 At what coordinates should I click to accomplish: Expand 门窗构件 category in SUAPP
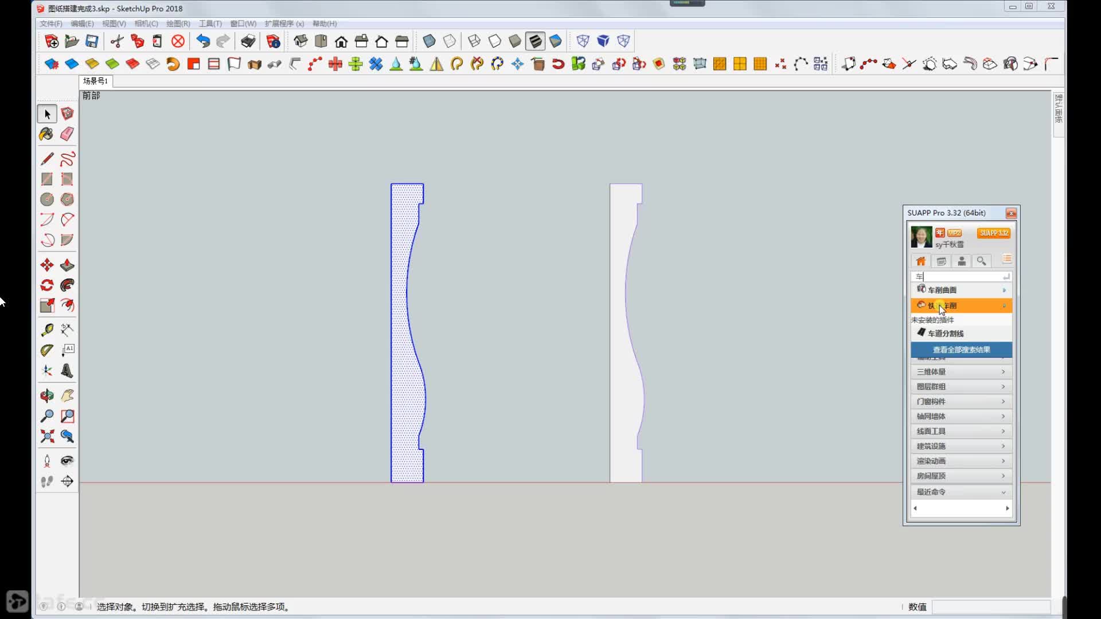pos(961,401)
